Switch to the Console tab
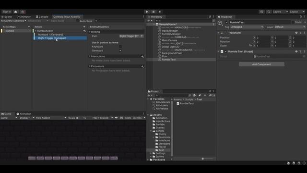The width and height of the screenshot is (307, 173). [42, 17]
